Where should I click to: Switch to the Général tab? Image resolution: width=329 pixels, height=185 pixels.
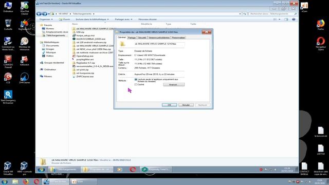point(122,38)
